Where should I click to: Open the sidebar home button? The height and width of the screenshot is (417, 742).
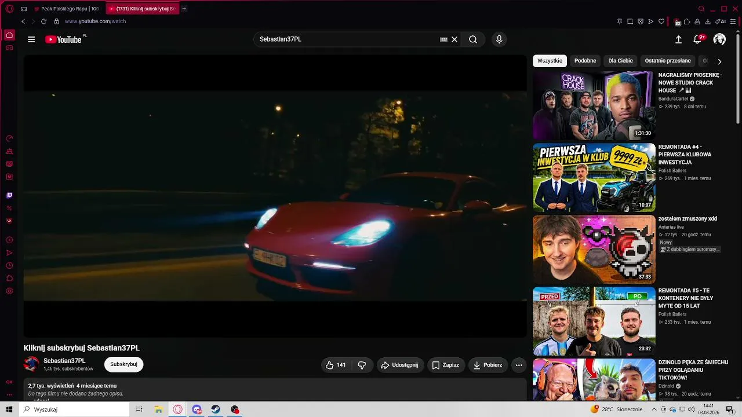(x=9, y=35)
